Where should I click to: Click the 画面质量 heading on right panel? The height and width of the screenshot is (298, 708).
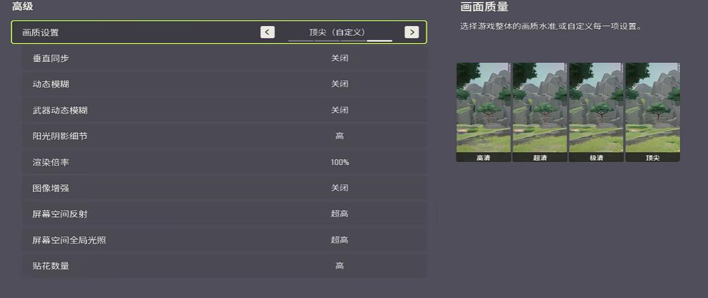pyautogui.click(x=484, y=7)
